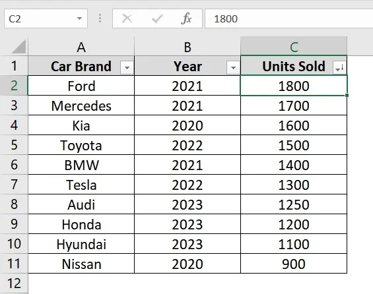Image resolution: width=373 pixels, height=294 pixels.
Task: Click the Enter checkmark icon in formula bar
Action: click(x=157, y=18)
